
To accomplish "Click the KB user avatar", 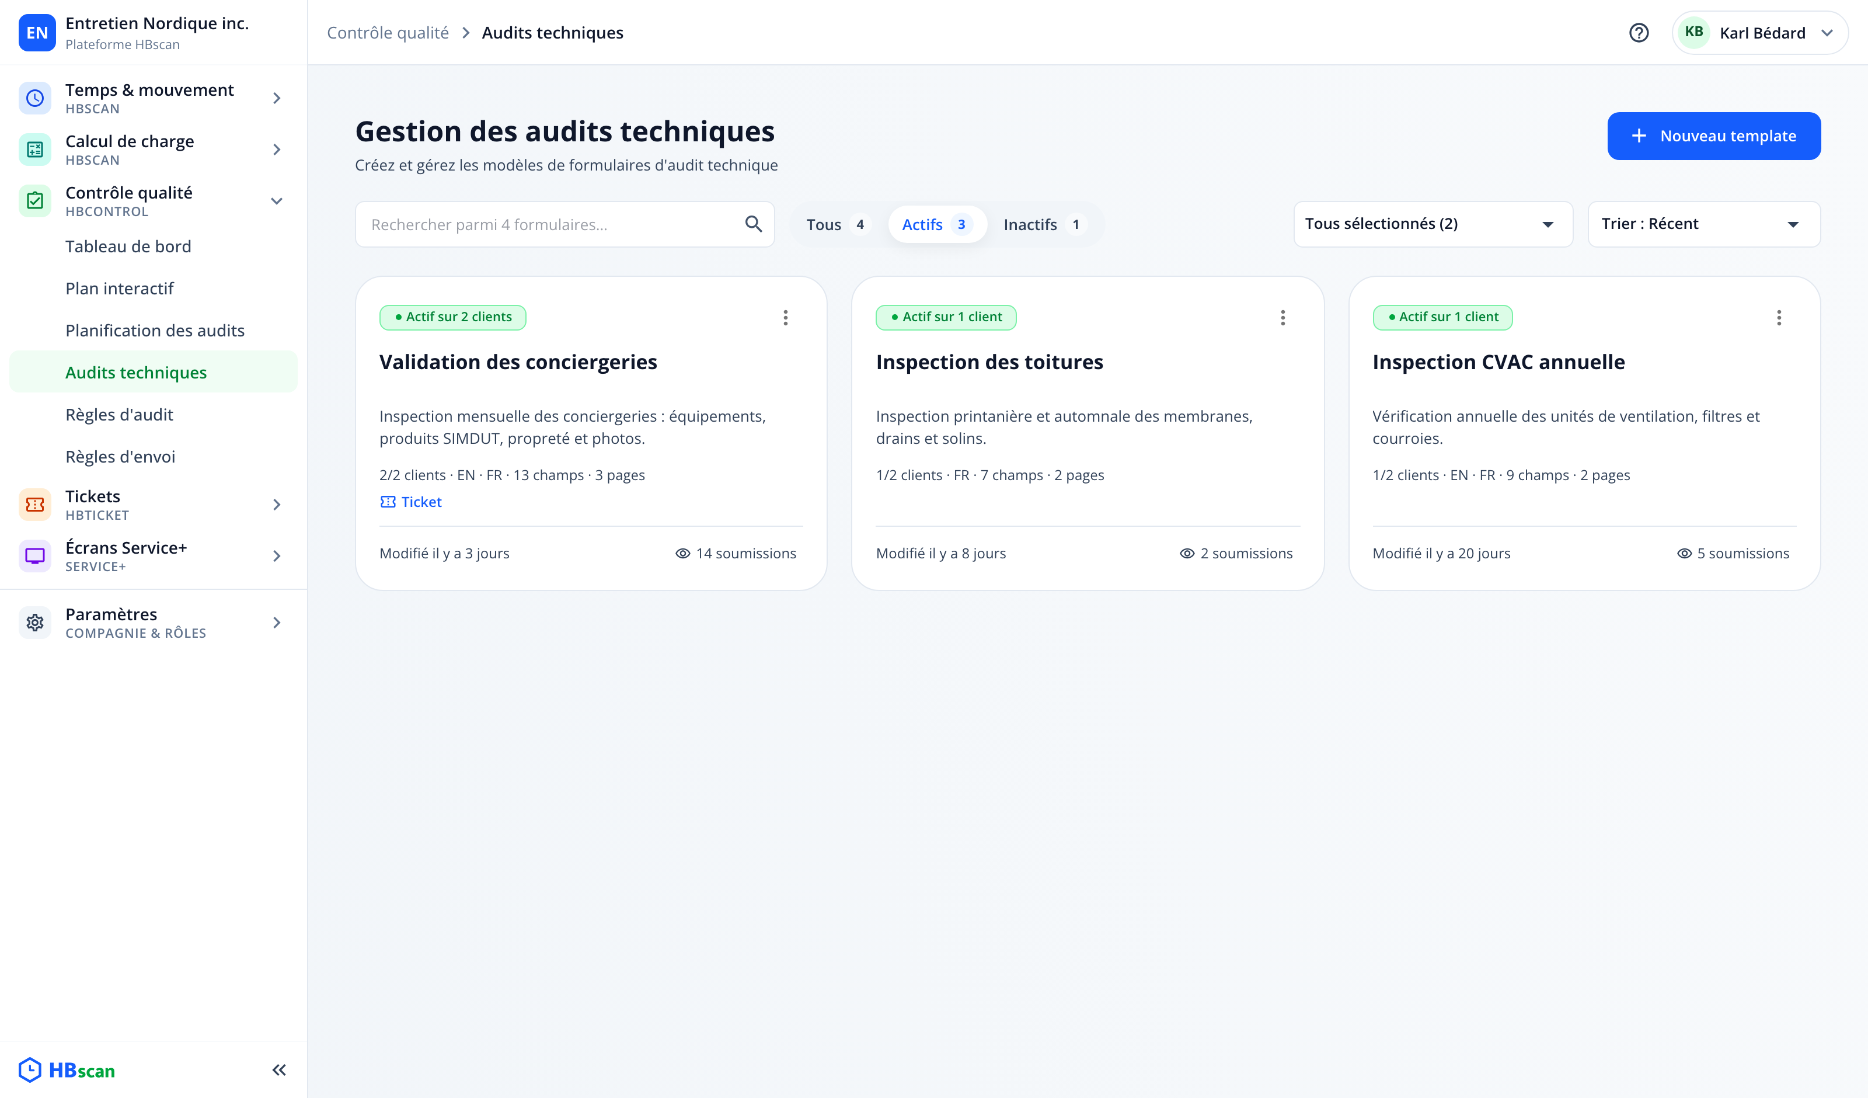I will (1694, 33).
